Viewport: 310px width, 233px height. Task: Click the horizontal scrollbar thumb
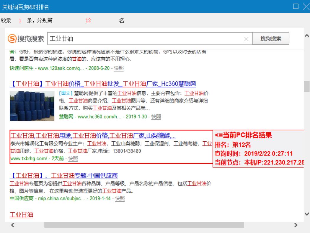[144, 225]
